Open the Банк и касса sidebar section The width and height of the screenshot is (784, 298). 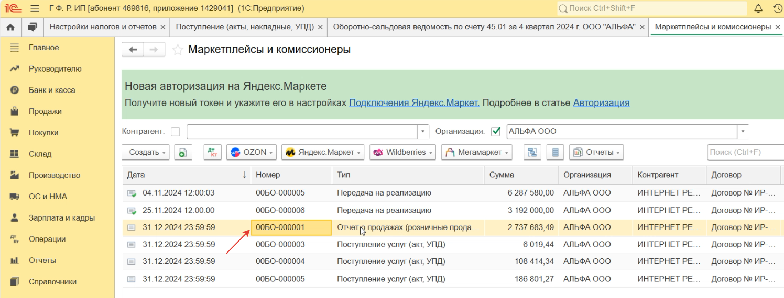click(x=52, y=90)
